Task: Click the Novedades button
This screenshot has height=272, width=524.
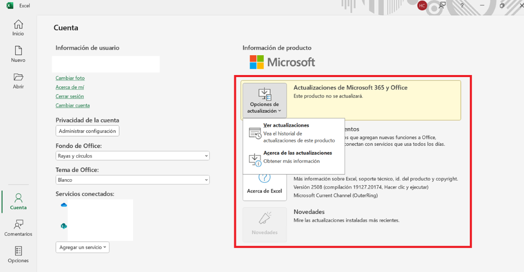Action: click(265, 225)
